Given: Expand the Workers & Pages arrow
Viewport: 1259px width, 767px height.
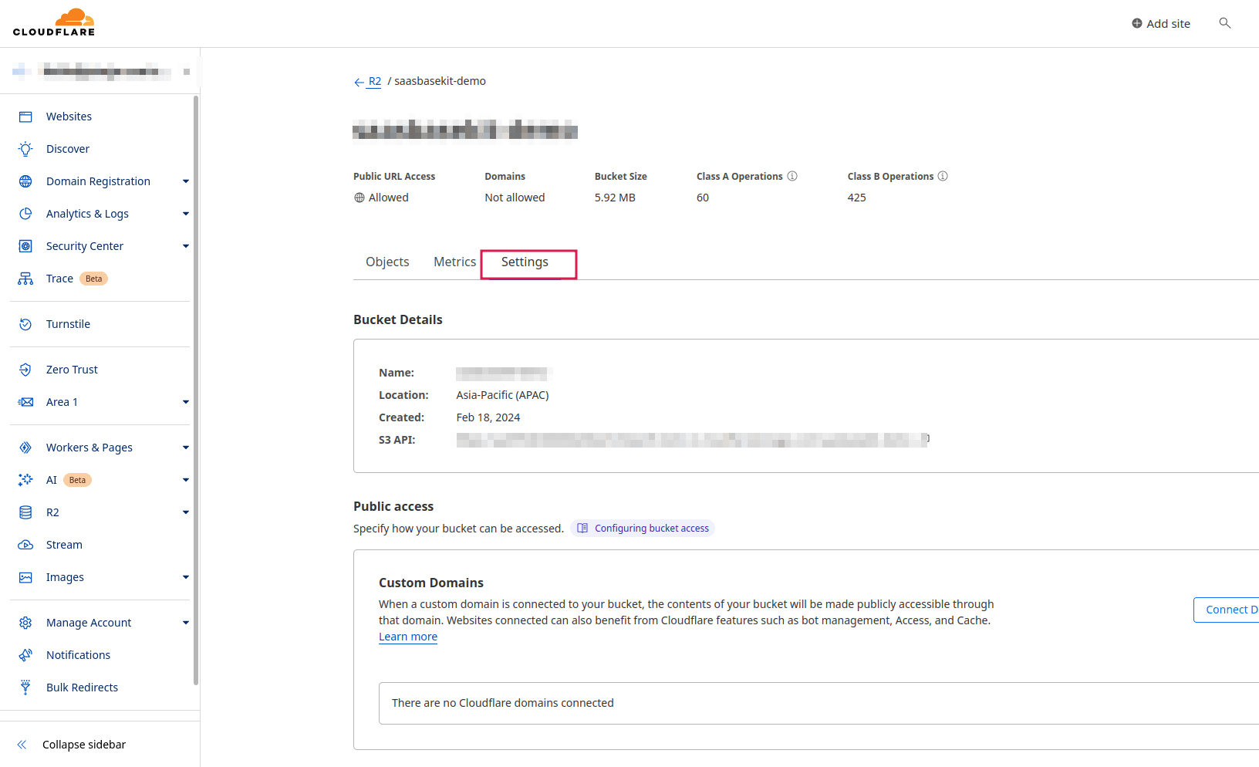Looking at the screenshot, I should [x=185, y=448].
